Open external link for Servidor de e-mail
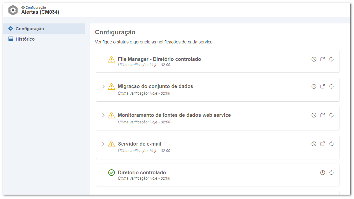 click(323, 144)
